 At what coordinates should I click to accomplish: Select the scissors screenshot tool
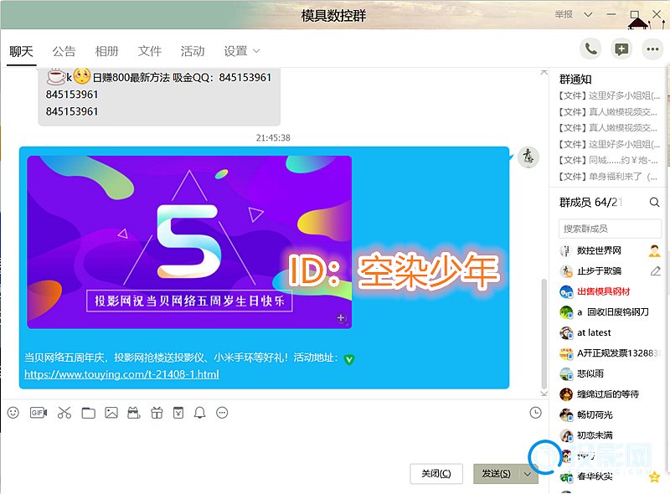pos(64,413)
